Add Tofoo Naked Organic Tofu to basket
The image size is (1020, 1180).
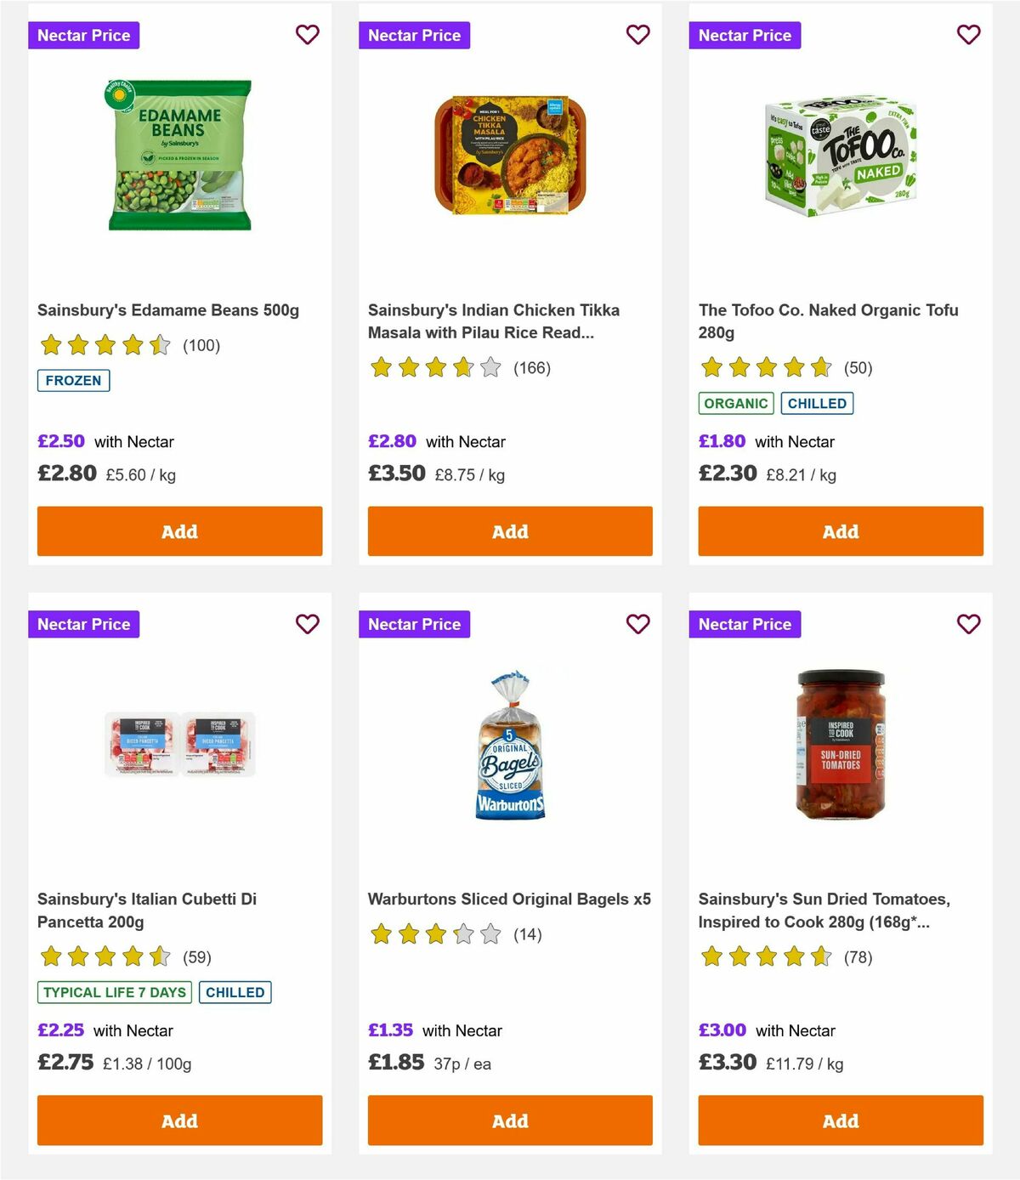[840, 530]
